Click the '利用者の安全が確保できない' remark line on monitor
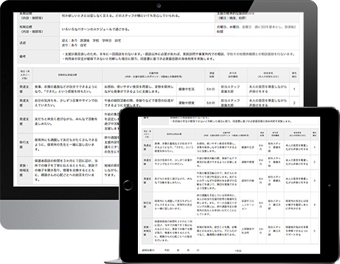Screen dimensions: 340x264 pos(139,59)
